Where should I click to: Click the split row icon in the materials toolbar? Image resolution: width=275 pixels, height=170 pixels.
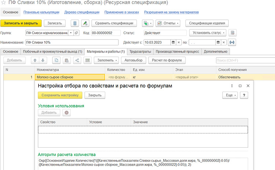point(77,60)
